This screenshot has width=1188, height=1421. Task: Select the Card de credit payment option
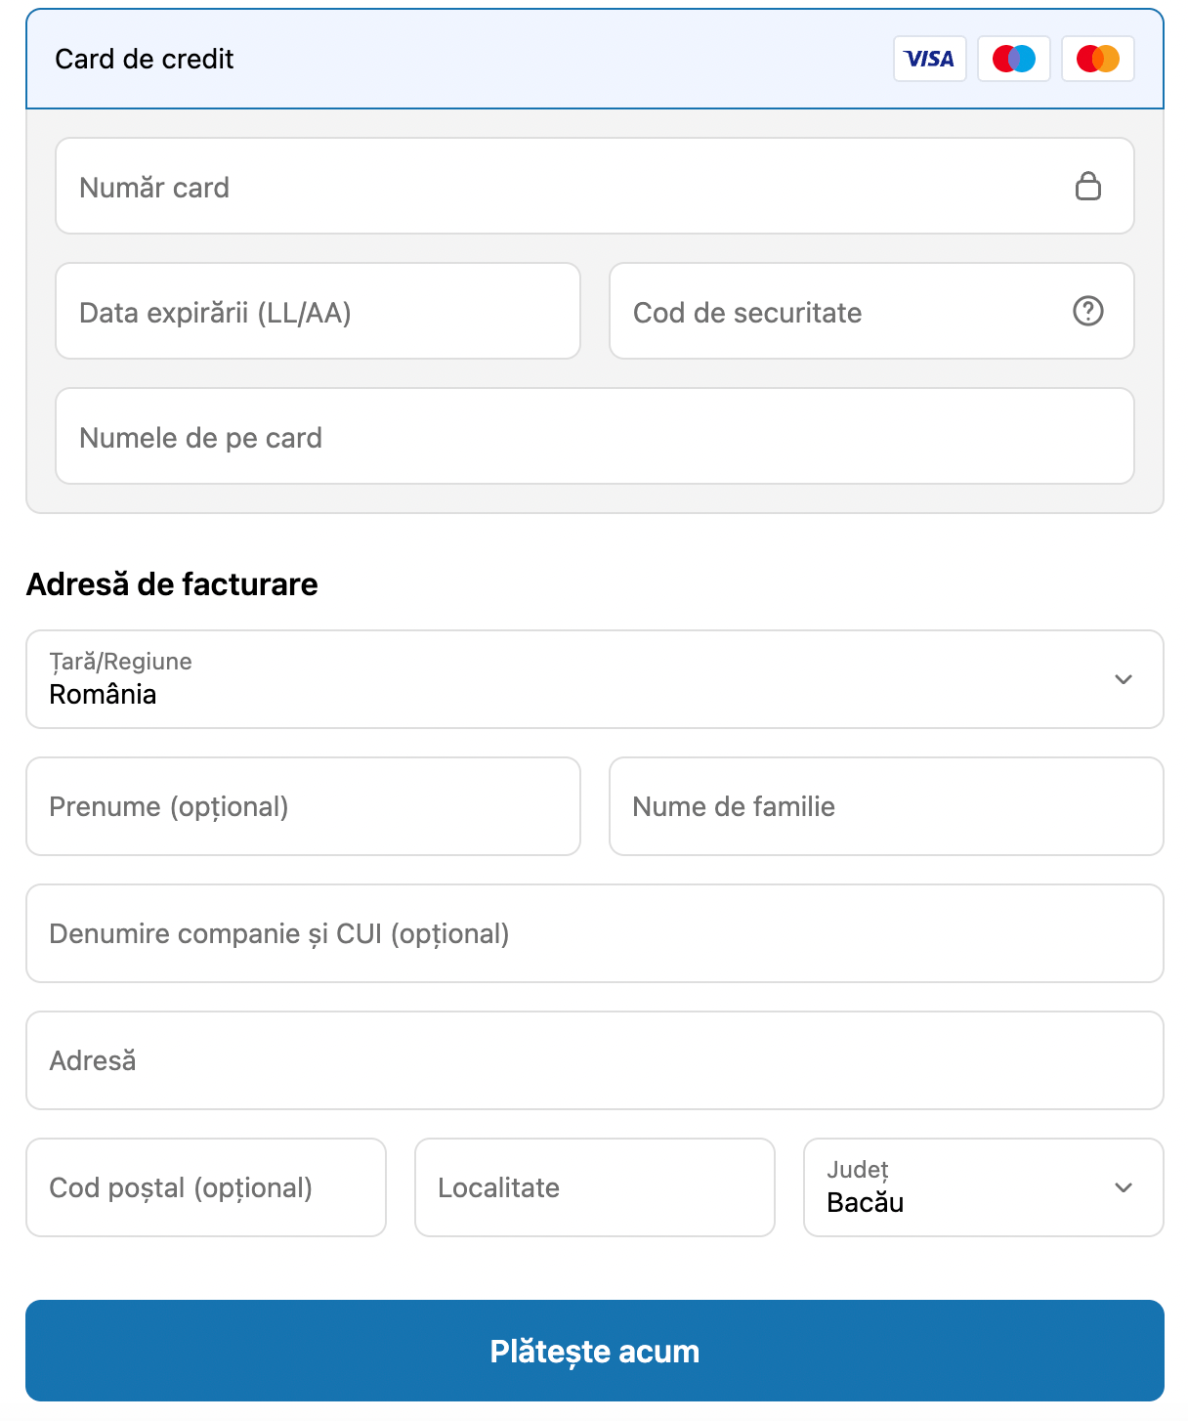tap(594, 59)
